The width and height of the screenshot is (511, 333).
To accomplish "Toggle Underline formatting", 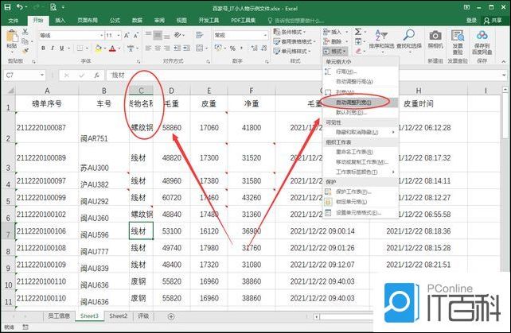I will pyautogui.click(x=61, y=48).
